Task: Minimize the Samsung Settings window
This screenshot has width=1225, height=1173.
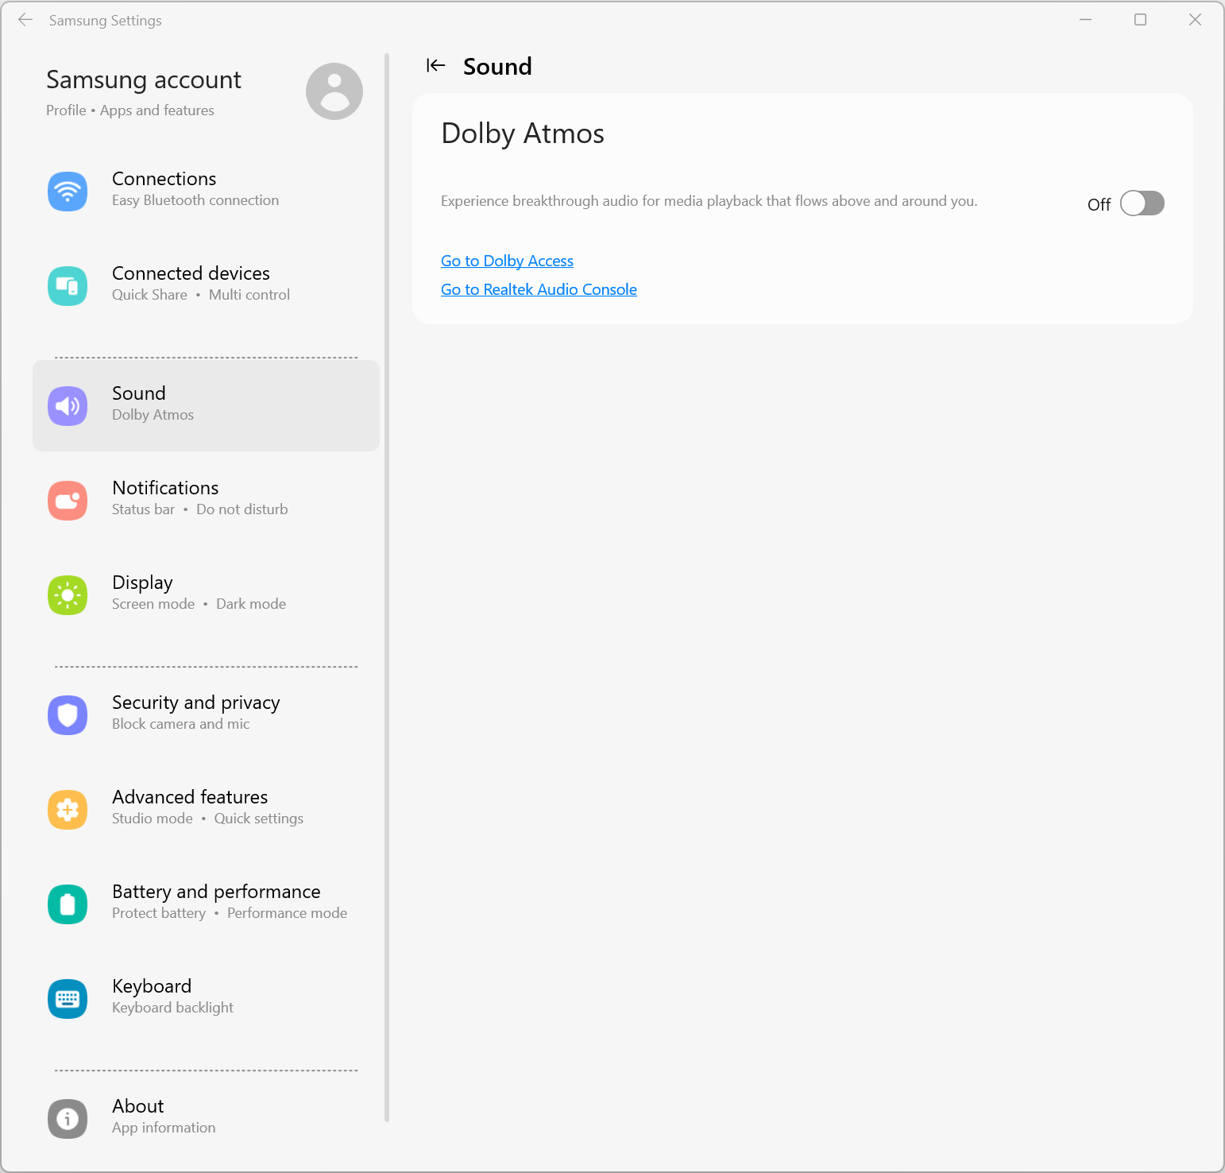Action: [1085, 20]
